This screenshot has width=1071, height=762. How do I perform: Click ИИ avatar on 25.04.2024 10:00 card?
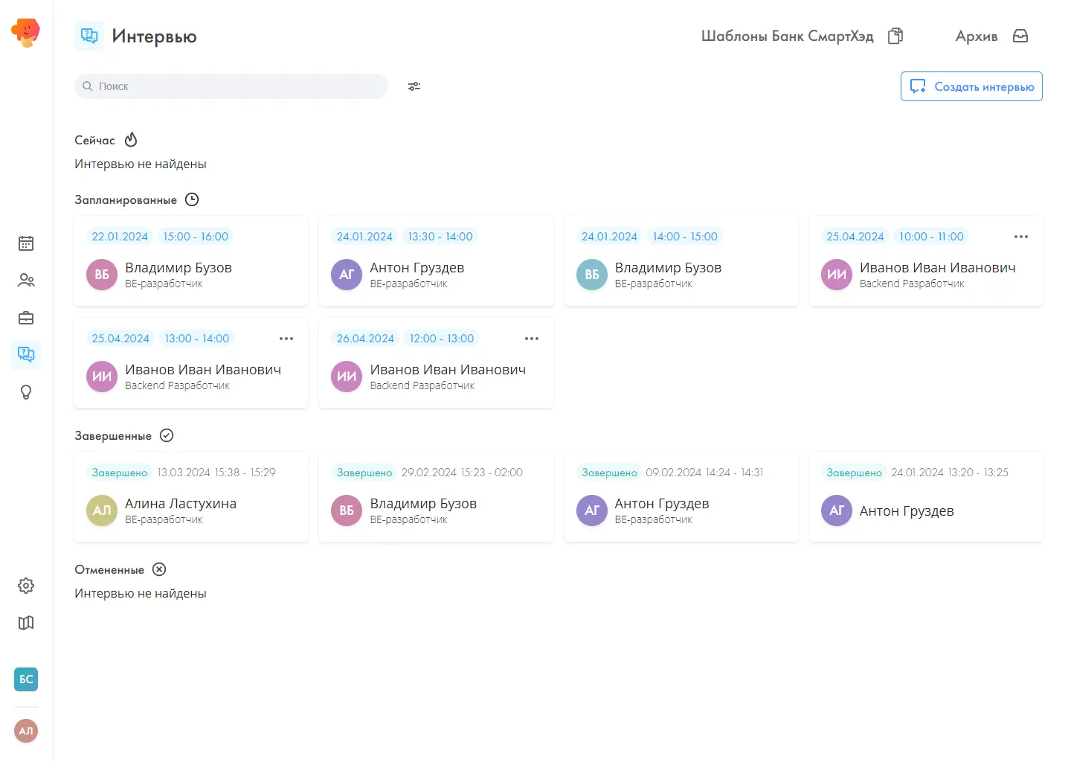click(837, 275)
